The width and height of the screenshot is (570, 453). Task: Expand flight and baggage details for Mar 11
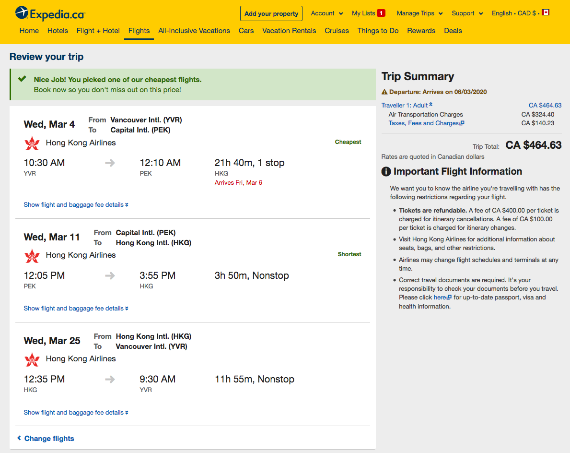(76, 309)
